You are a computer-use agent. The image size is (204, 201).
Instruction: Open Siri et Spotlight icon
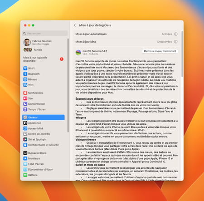tap(25, 139)
